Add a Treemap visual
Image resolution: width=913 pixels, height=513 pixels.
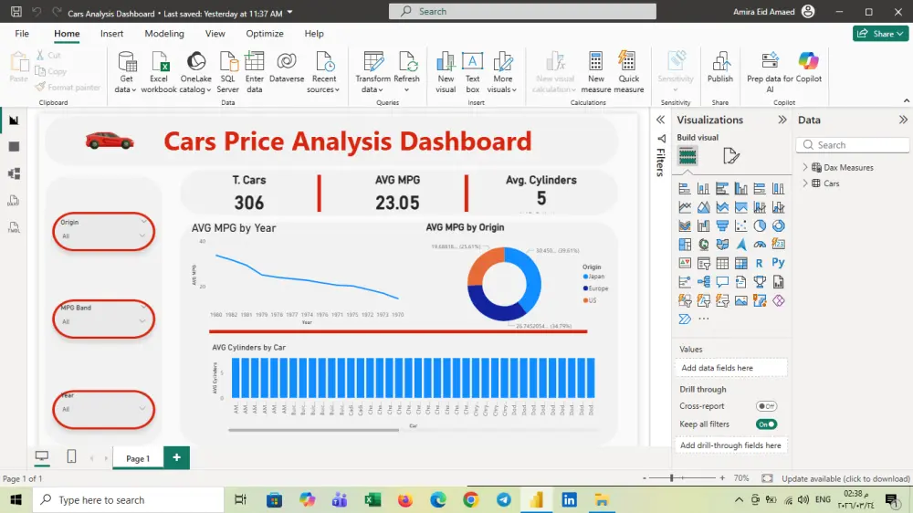pos(685,245)
